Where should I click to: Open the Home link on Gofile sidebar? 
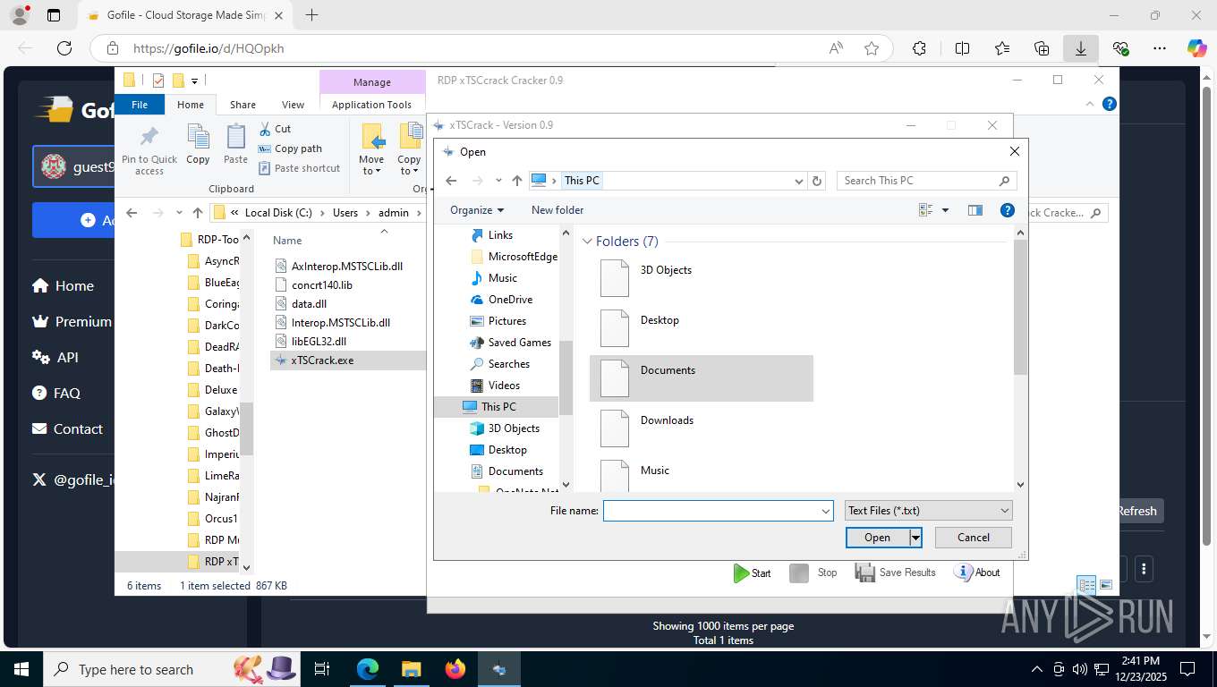[63, 286]
